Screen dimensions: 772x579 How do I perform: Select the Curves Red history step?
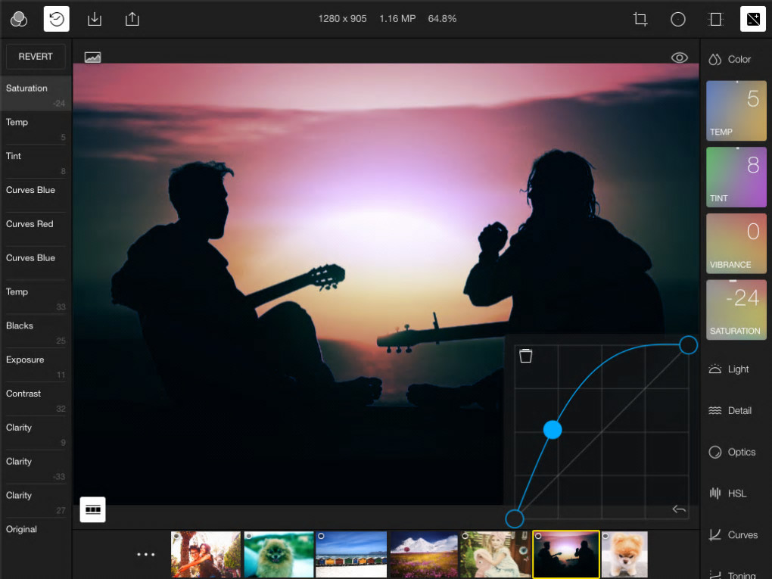click(x=36, y=229)
